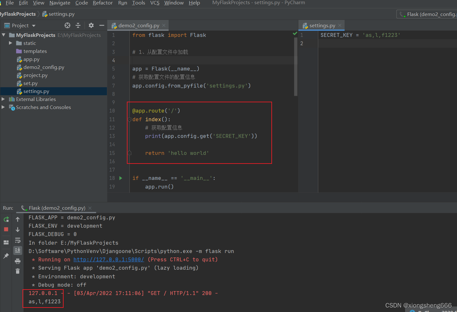Open the Project view dropdown
Screen dimensions: 457x312
click(x=34, y=26)
